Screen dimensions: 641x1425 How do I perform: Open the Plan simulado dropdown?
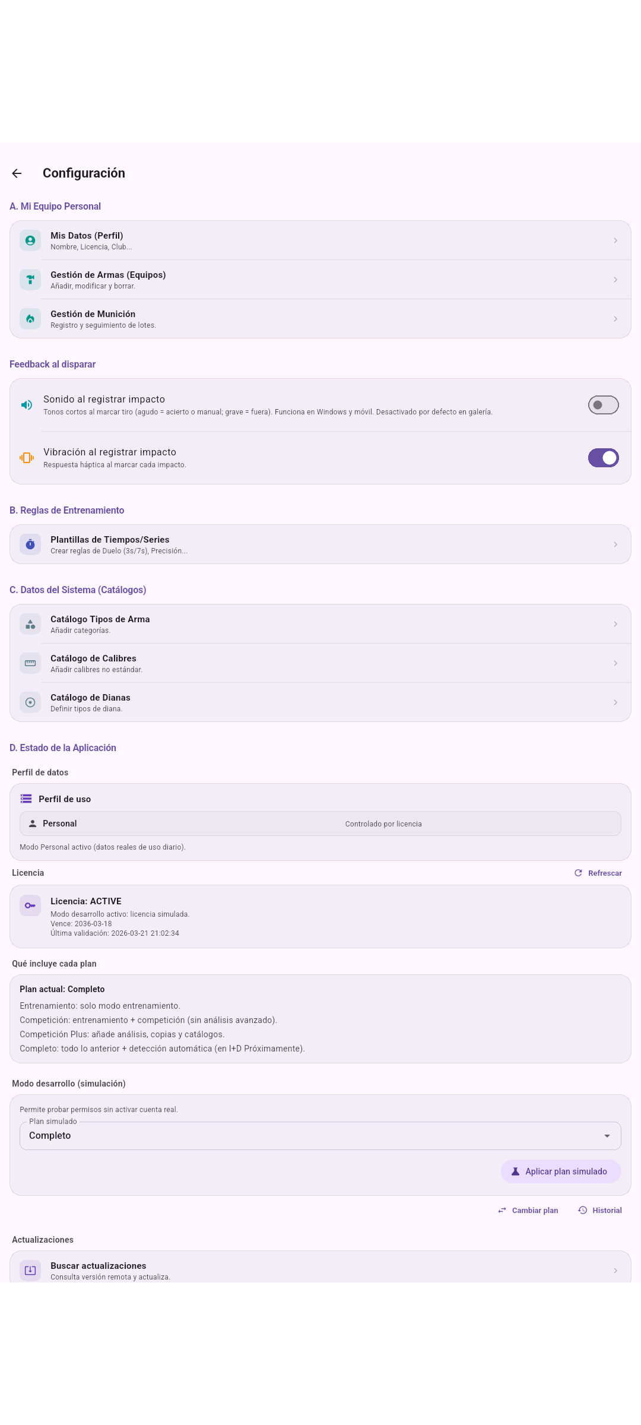coord(320,1135)
